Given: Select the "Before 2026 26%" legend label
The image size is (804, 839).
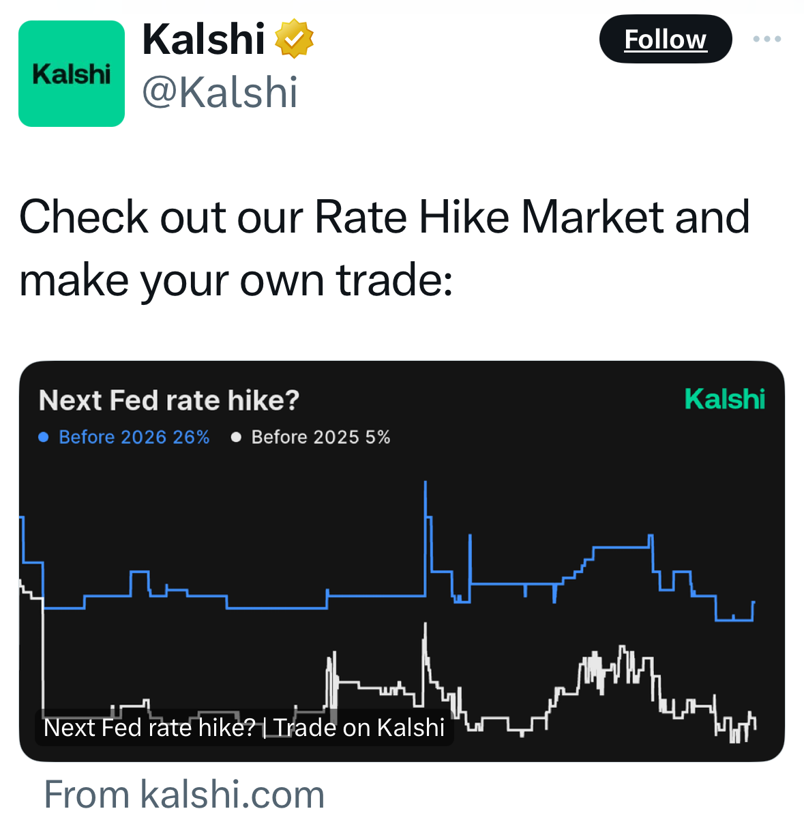Looking at the screenshot, I should click(x=134, y=437).
